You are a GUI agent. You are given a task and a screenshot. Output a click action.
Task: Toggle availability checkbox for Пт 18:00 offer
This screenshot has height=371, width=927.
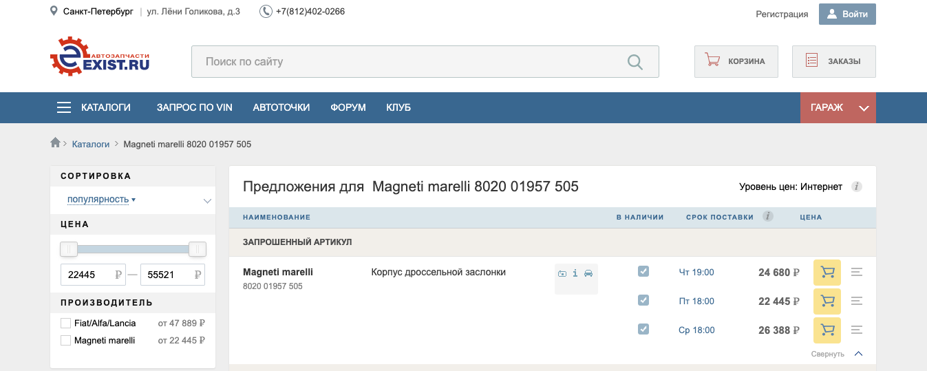[x=643, y=300]
